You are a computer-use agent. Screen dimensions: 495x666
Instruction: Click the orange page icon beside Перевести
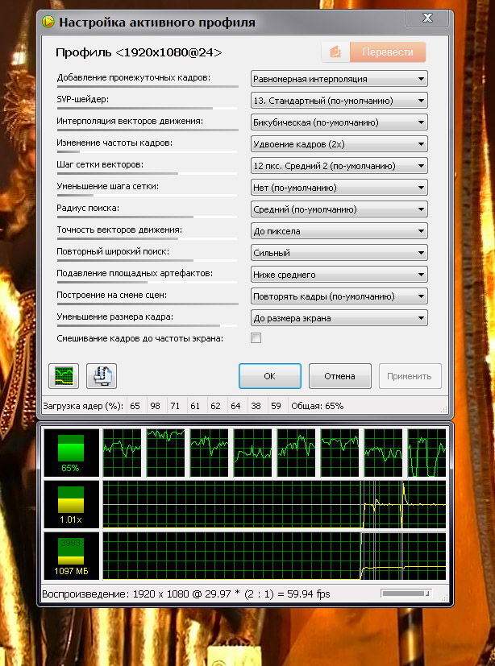tap(335, 52)
